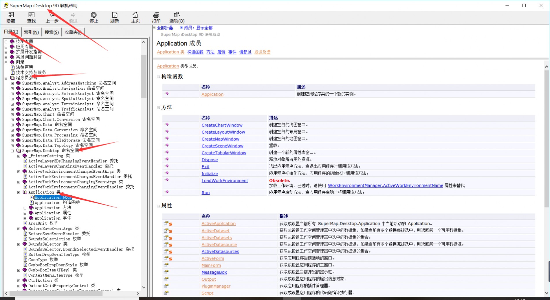Maximize the help window
This screenshot has height=300, width=550.
click(524, 5)
